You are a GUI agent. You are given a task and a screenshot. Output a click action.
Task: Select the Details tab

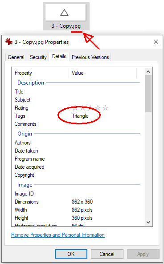click(59, 56)
